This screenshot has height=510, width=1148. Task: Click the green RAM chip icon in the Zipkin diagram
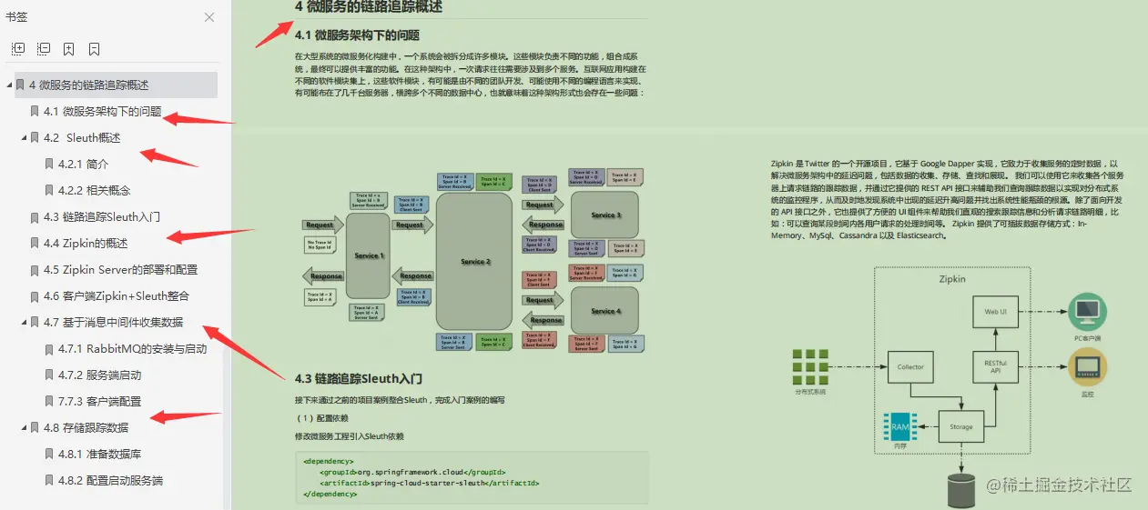(899, 426)
